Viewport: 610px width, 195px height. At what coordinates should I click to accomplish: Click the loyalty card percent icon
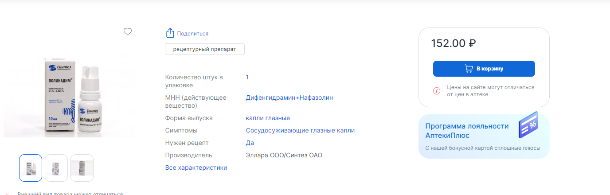528,125
